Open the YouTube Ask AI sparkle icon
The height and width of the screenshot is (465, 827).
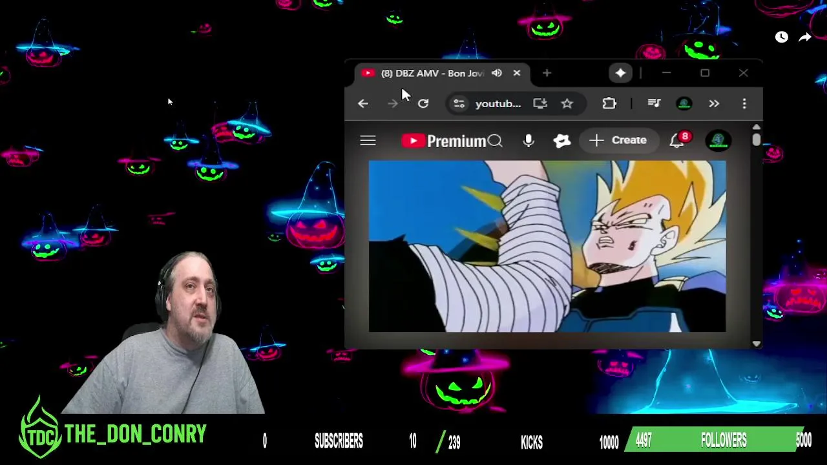(x=561, y=141)
